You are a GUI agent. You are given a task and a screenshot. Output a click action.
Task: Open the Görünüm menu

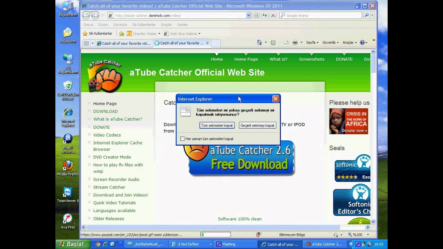pos(120,25)
